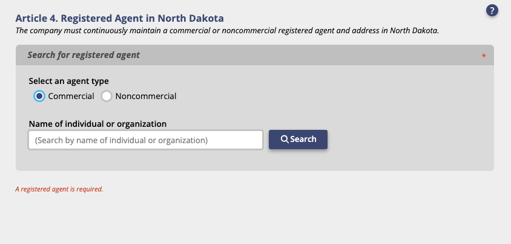The width and height of the screenshot is (511, 244).
Task: Choose the Noncommercial label text
Action: tap(146, 96)
